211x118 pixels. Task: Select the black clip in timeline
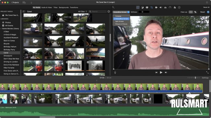pos(158,99)
